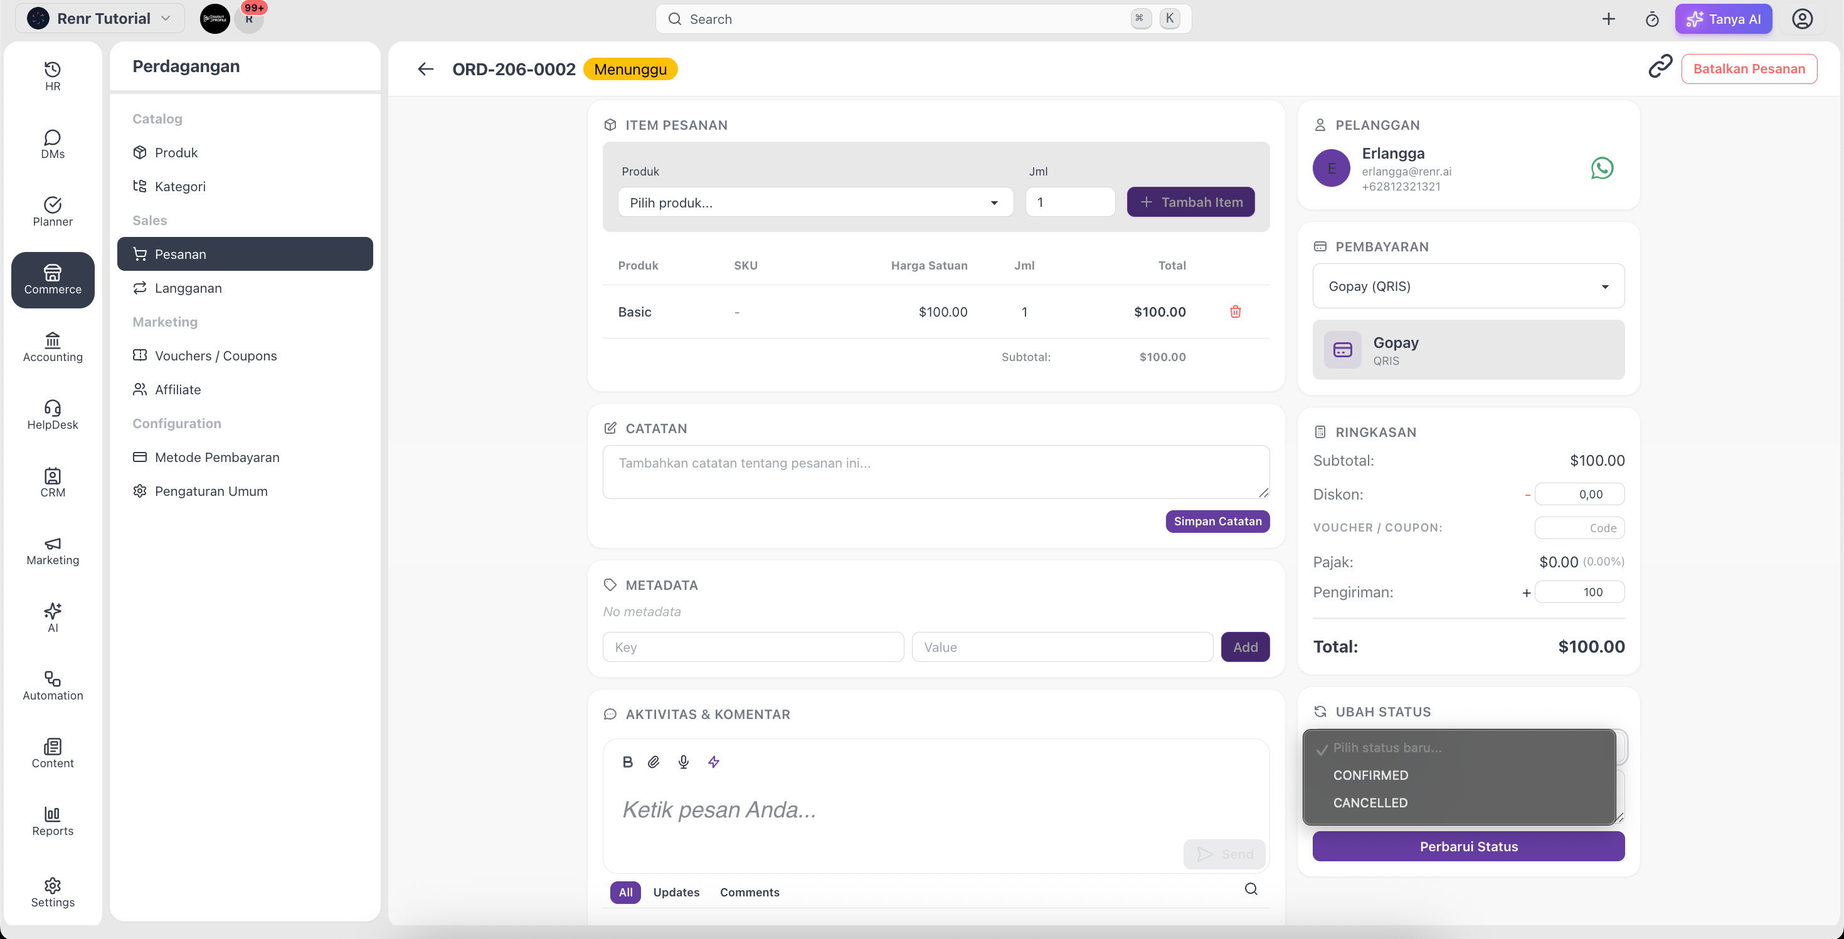The image size is (1844, 939).
Task: Click the Batalkan Pesanan button
Action: (1749, 69)
